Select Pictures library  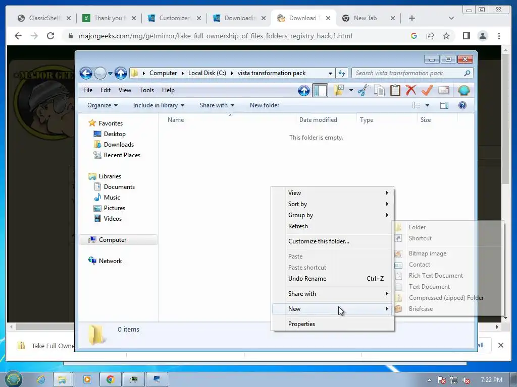[115, 208]
